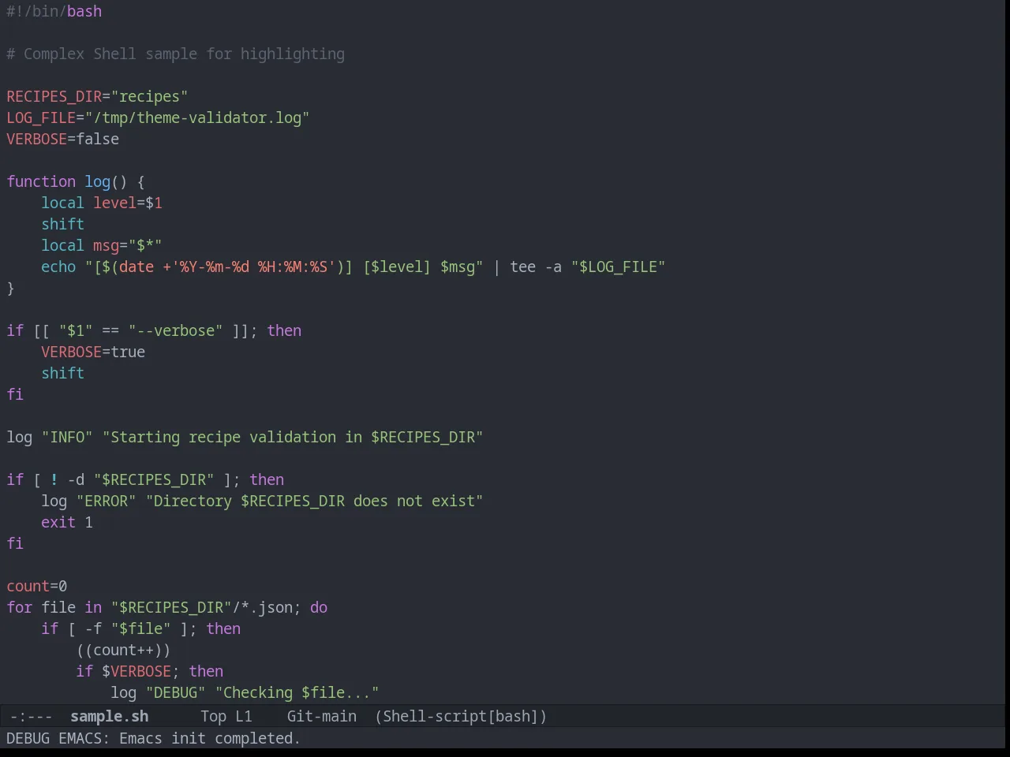The image size is (1010, 757).
Task: Click the Top position indicator in mode line
Action: coord(213,716)
